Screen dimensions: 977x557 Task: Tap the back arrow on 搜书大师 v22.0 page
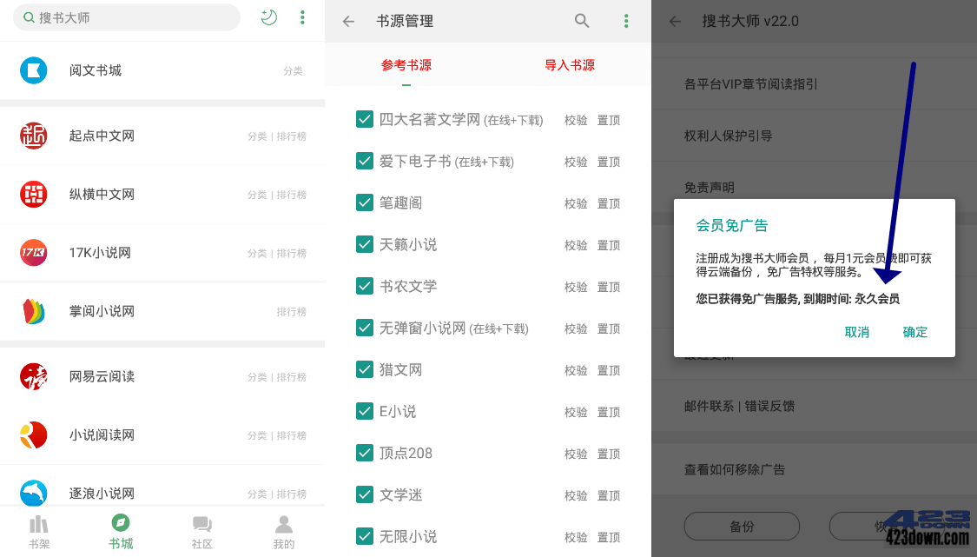pyautogui.click(x=676, y=21)
